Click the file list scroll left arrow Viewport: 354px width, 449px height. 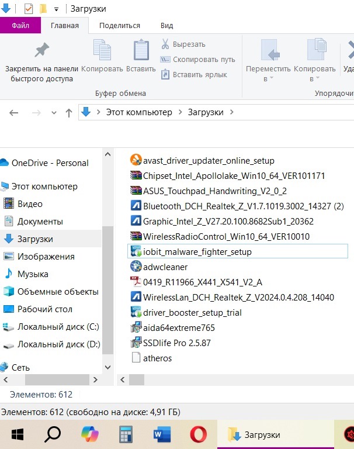pos(123,379)
